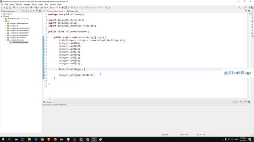Screen dimensions: 254x142
Task: Open Visual Studio Code from taskbar
Action: pyautogui.click(x=36, y=139)
